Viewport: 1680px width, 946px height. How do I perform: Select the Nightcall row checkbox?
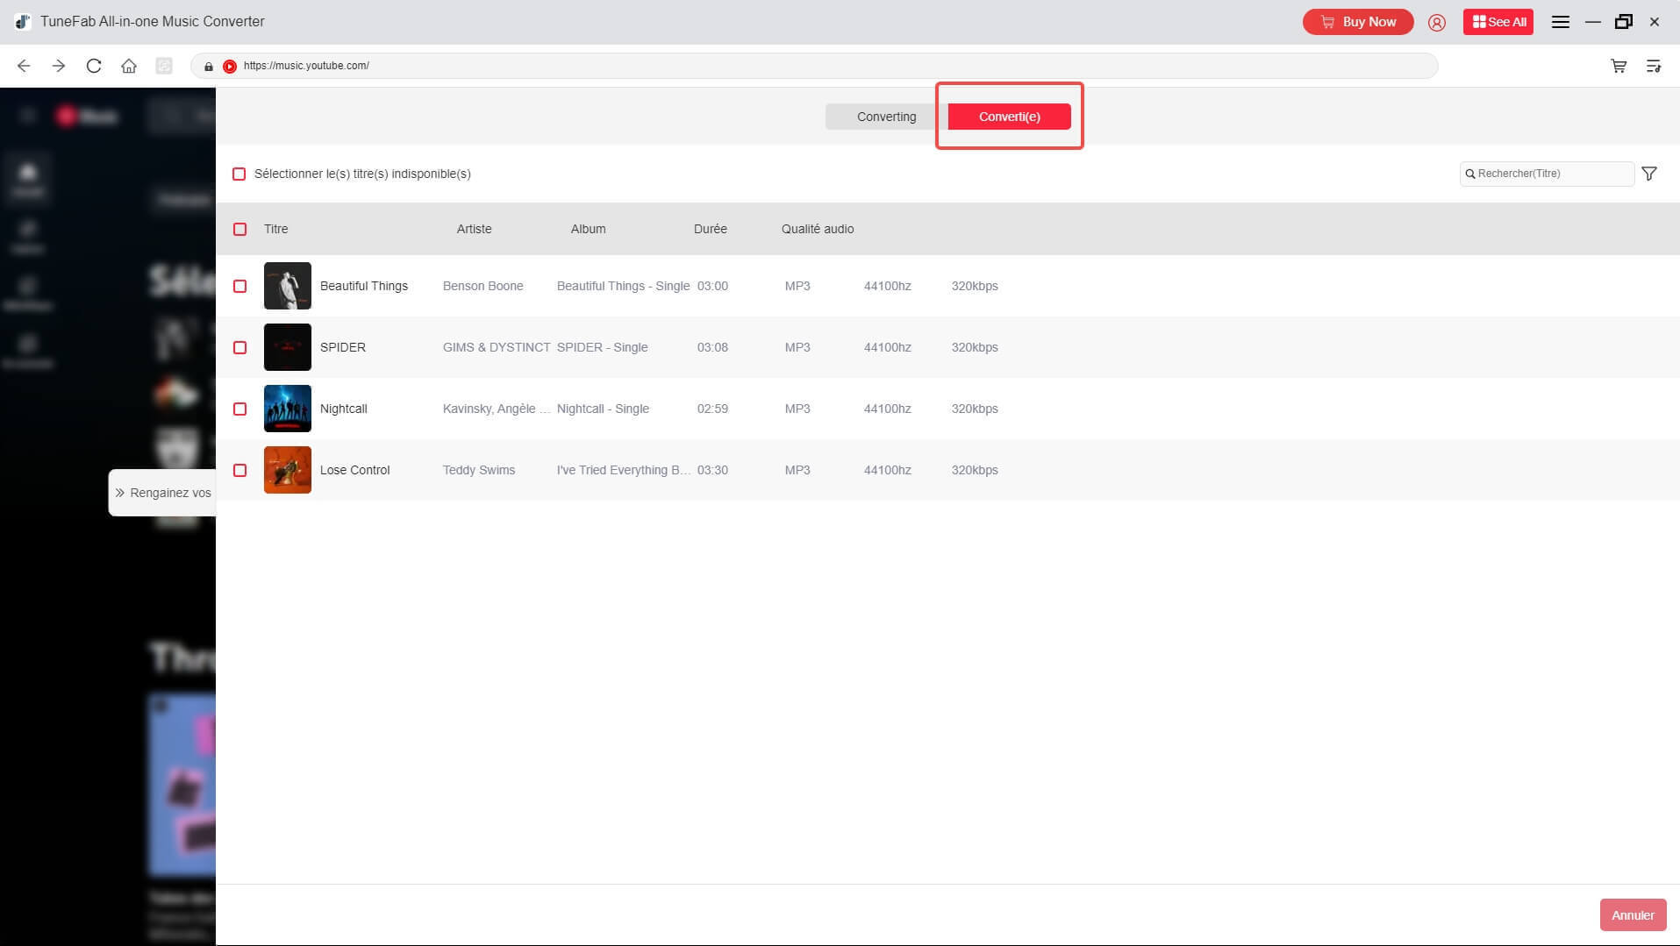click(x=239, y=409)
